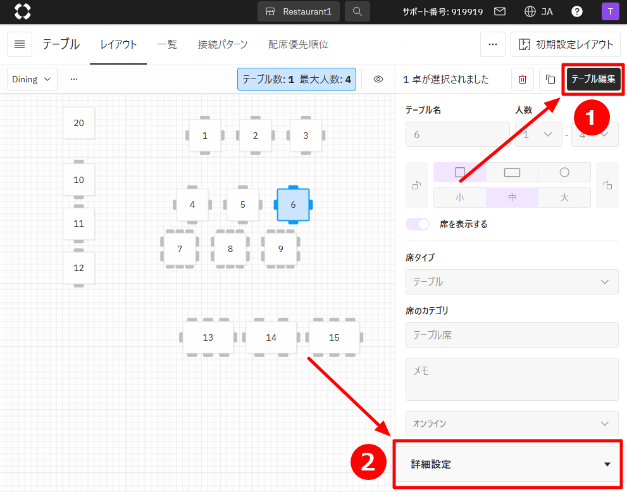Viewport: 627px width, 492px height.
Task: Click the テーブル編集 button
Action: 593,79
